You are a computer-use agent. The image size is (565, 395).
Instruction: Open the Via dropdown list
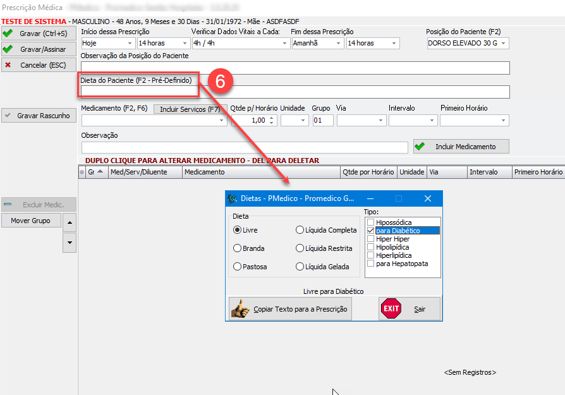381,120
